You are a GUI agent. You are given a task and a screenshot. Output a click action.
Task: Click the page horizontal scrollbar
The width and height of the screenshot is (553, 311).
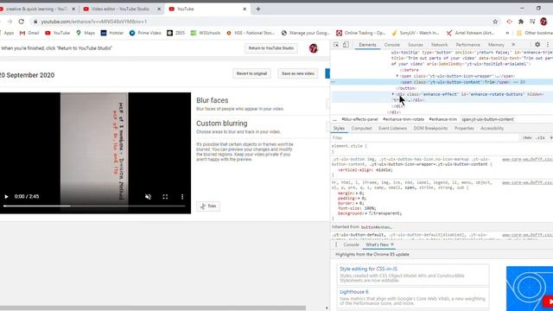point(153,308)
